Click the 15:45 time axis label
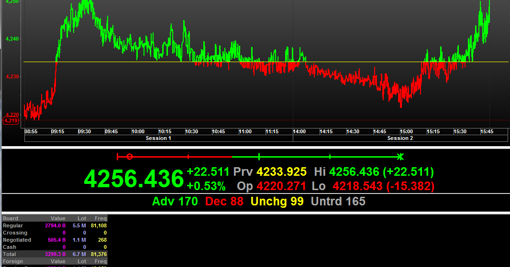The height and width of the screenshot is (267, 510). point(487,131)
